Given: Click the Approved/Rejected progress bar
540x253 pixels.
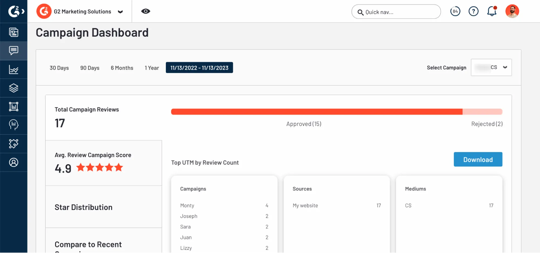Looking at the screenshot, I should click(x=336, y=111).
